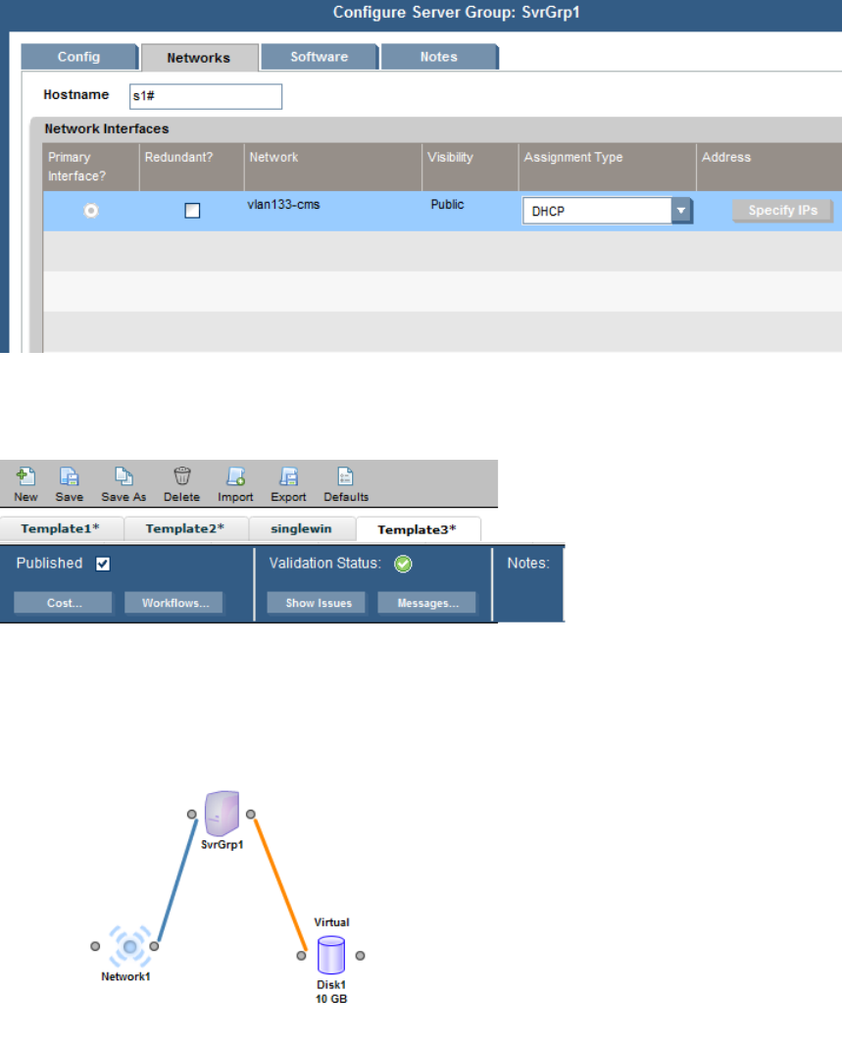This screenshot has width=842, height=1043.
Task: Click the Import icon
Action: 235,476
